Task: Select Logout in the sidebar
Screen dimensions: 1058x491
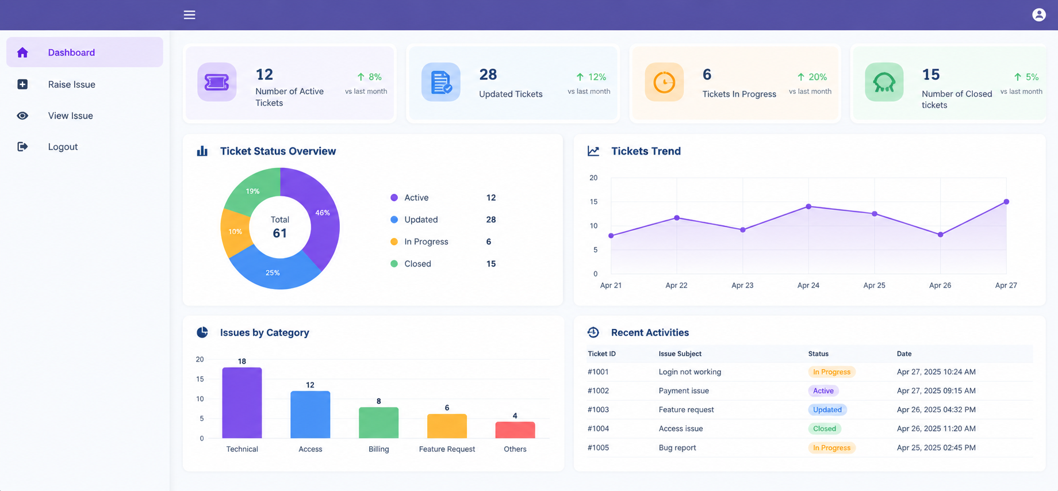Action: pyautogui.click(x=85, y=147)
